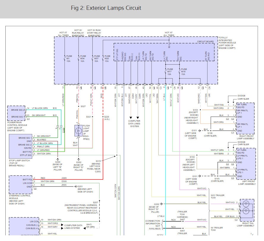Click the G201 ground symbol behind dash
Screen dimensions: 264x241
[76, 186]
